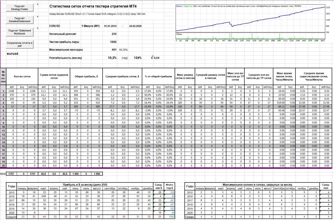Click the net profit value 1886 beside Чистая прибыль пары
Viewport: 334px width, 221px height.
tap(113, 42)
